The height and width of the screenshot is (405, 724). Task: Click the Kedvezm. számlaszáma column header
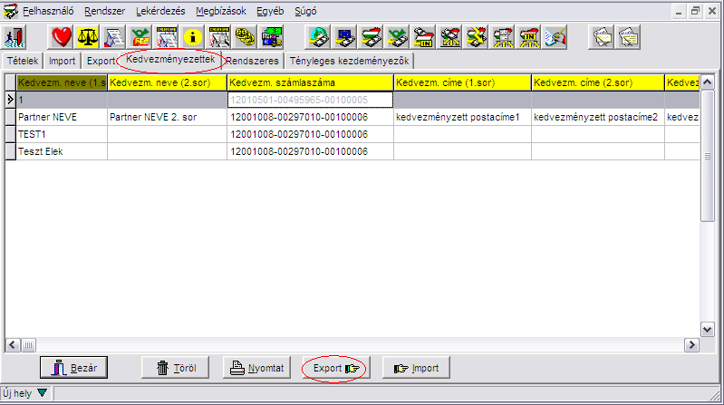(310, 82)
